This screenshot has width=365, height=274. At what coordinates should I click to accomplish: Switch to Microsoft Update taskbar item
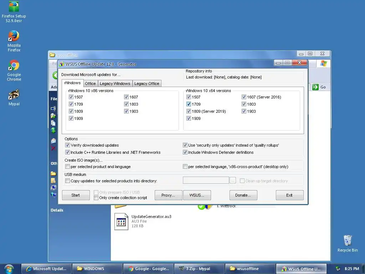(47, 269)
